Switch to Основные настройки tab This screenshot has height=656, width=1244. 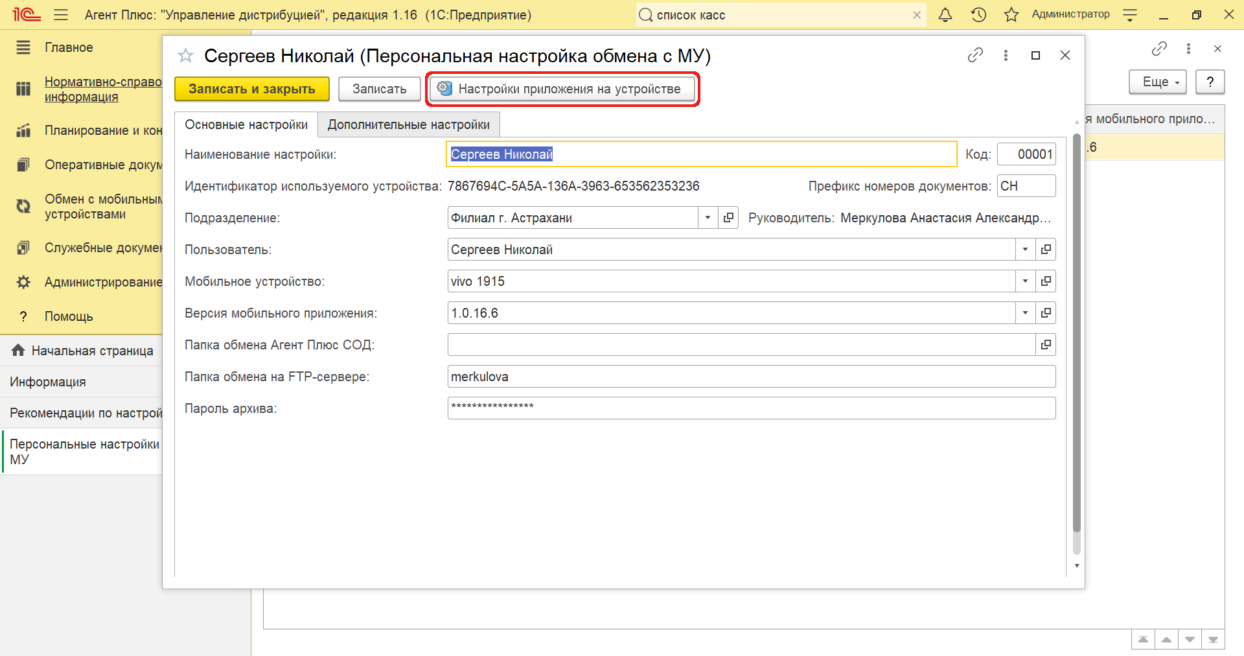(246, 124)
